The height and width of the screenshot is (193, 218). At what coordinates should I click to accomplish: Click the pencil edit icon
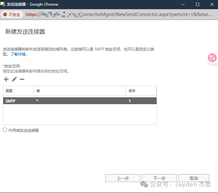click(x=14, y=79)
